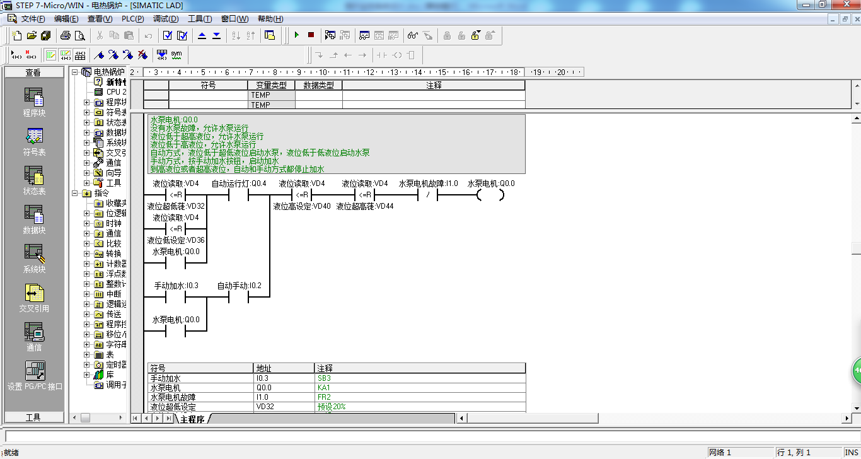861x459 pixels.
Task: Toggle the bookmark flag icon
Action: (x=99, y=55)
